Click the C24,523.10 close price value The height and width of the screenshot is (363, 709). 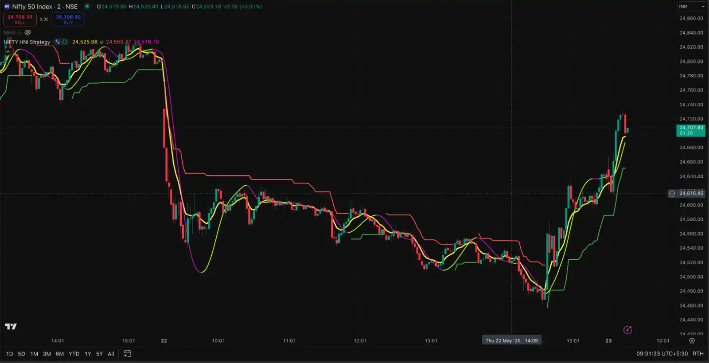click(206, 7)
